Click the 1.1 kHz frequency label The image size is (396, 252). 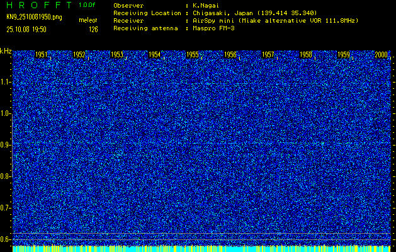tap(6, 82)
